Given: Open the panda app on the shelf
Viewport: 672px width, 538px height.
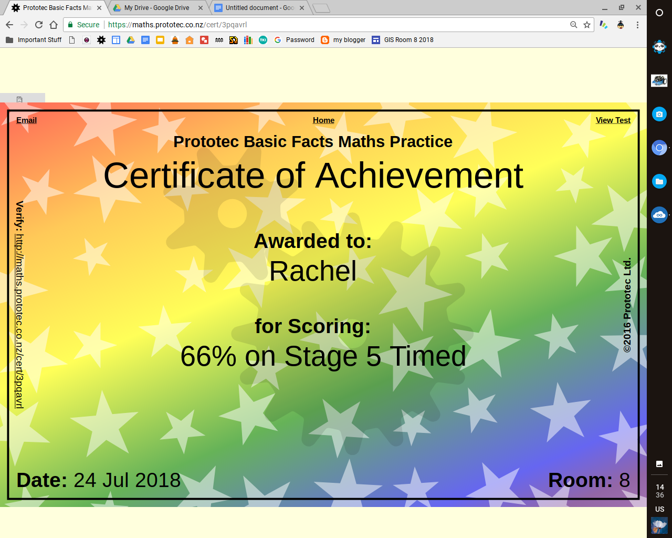Looking at the screenshot, I should click(x=659, y=47).
